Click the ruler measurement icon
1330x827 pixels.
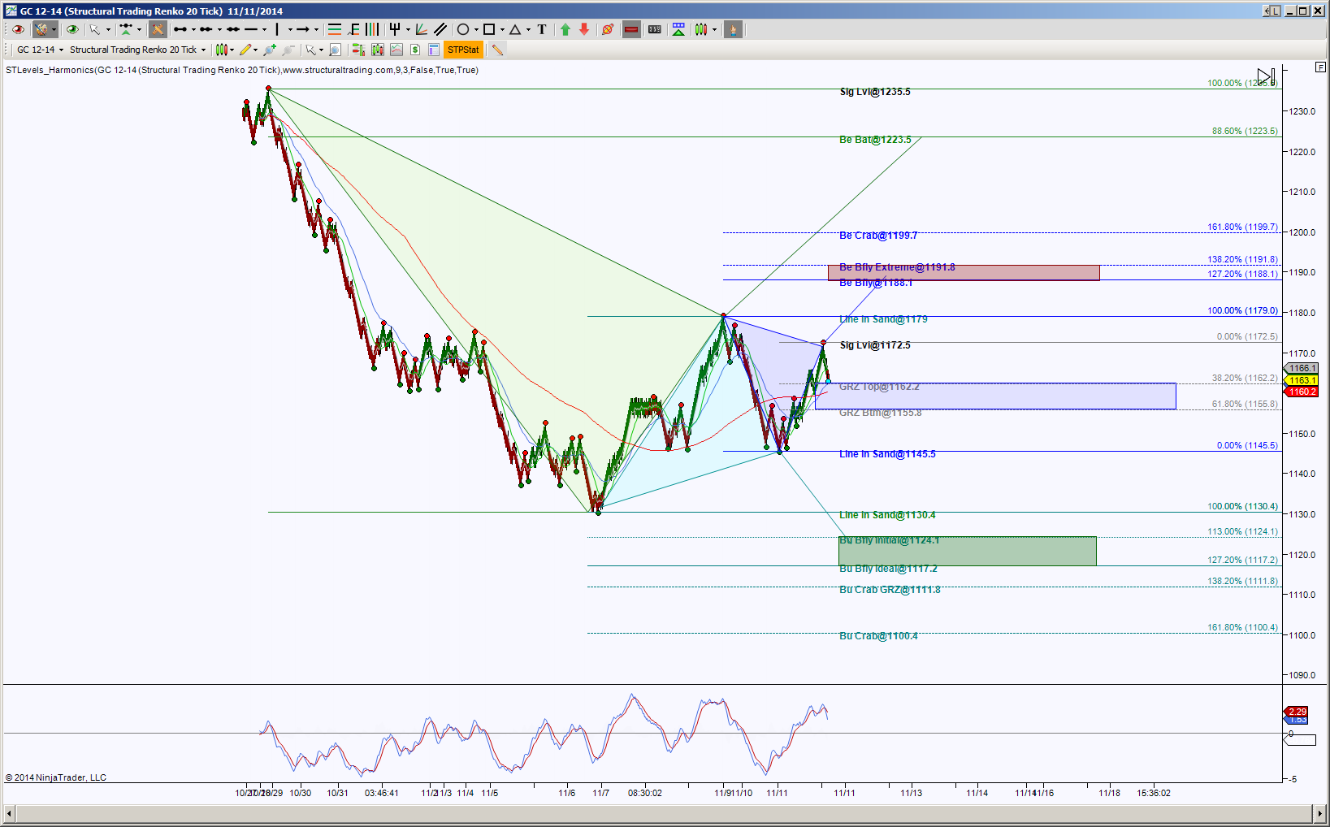click(x=655, y=29)
